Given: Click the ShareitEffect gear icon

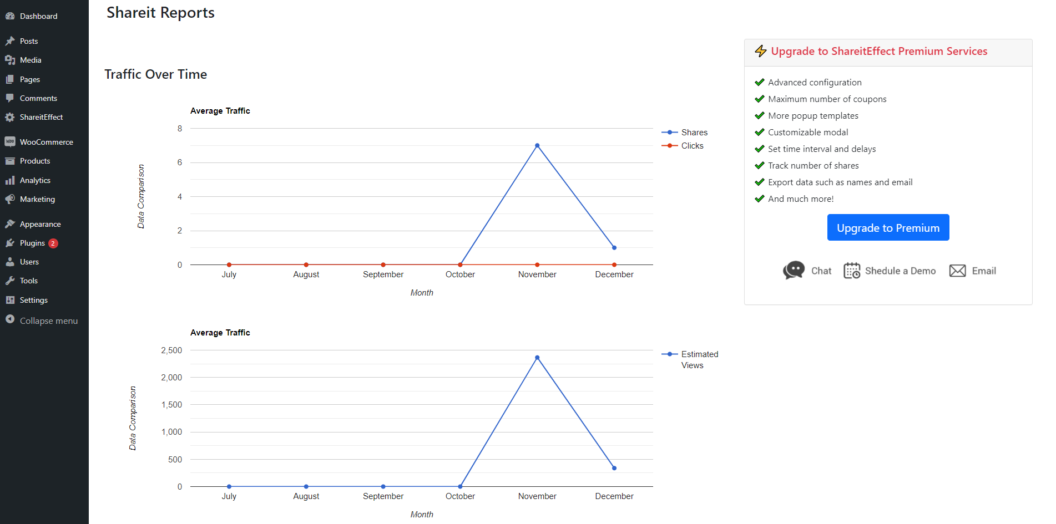Looking at the screenshot, I should [10, 117].
